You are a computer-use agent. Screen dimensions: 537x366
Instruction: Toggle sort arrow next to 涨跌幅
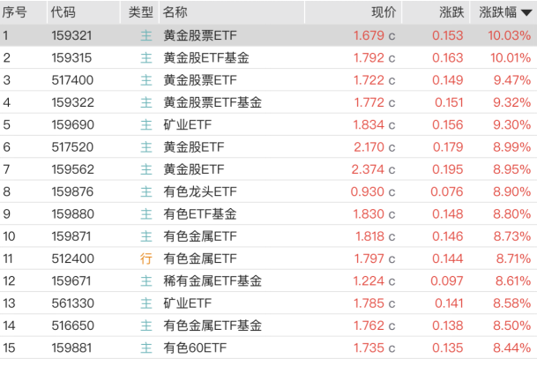[x=526, y=13]
